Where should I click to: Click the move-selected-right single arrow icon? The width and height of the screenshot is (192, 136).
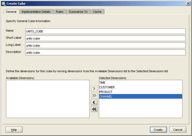click(x=94, y=89)
